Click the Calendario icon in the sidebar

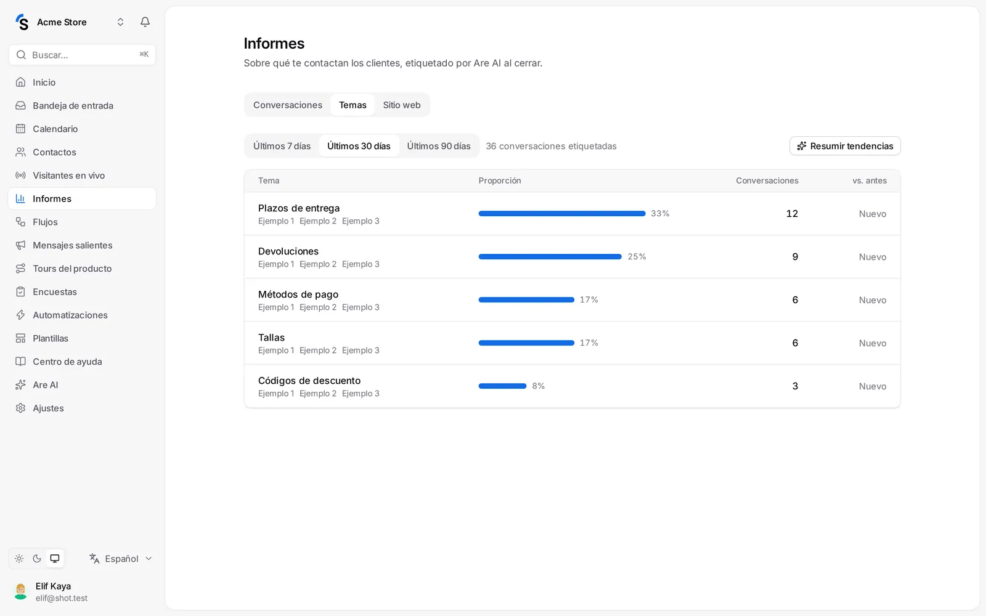pos(20,129)
